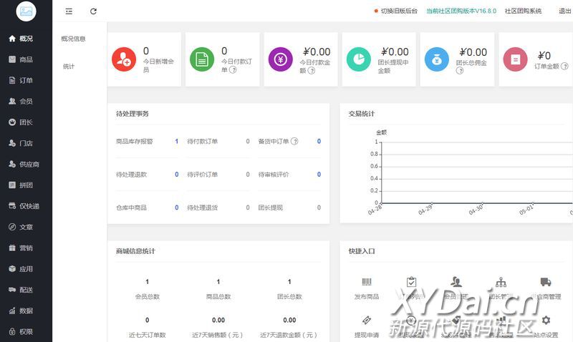Click 切换旧版后台 link
Screen dimensions: 573x342
point(398,11)
